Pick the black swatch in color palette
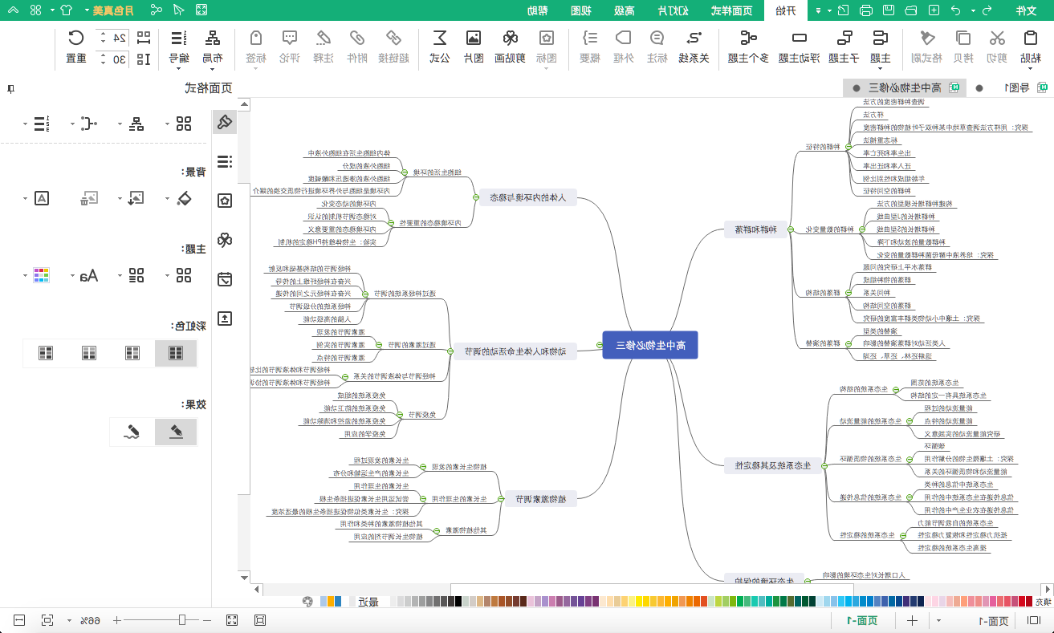Image resolution: width=1054 pixels, height=633 pixels. (x=458, y=601)
